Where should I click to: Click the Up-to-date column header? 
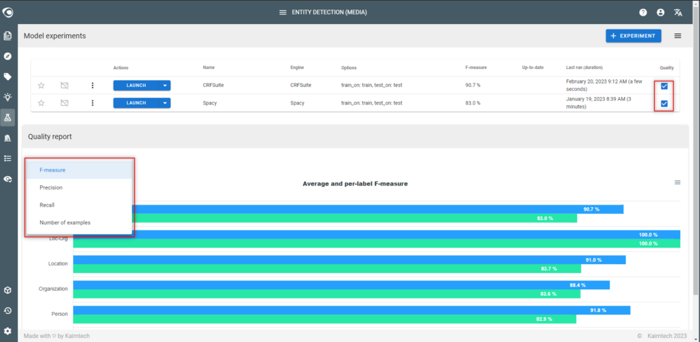[533, 68]
